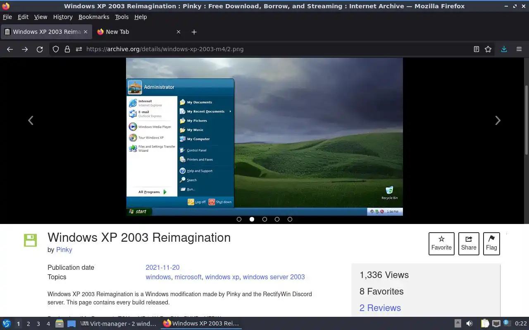Open the Edit menu
Image resolution: width=529 pixels, height=330 pixels.
coord(23,17)
